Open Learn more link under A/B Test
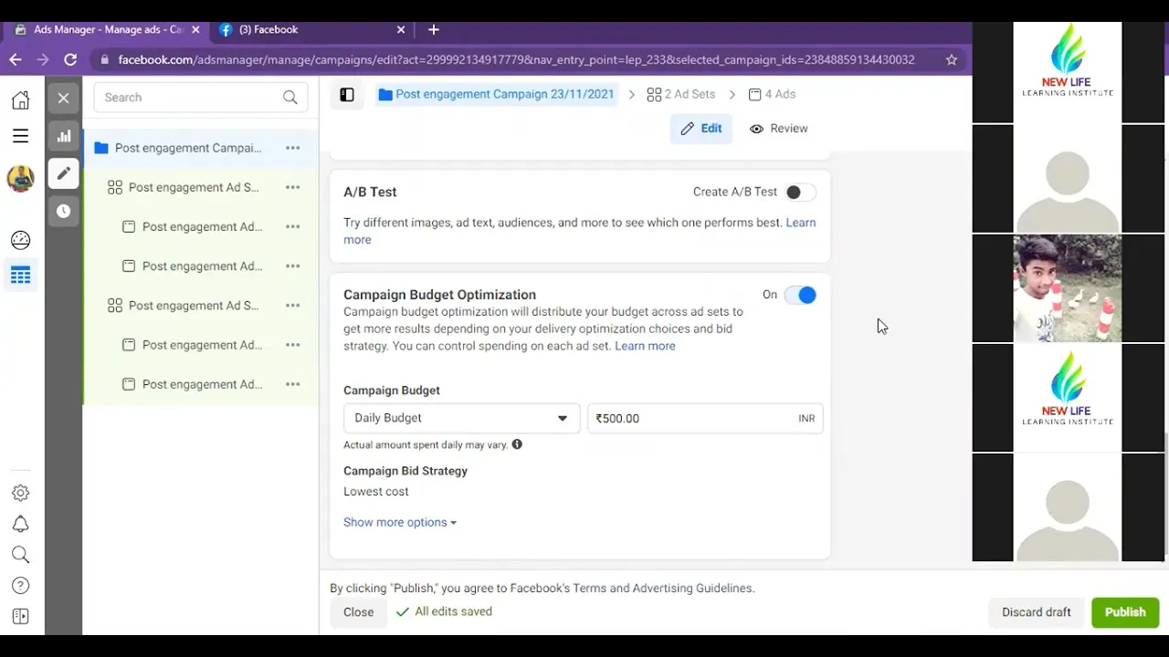 click(x=801, y=223)
